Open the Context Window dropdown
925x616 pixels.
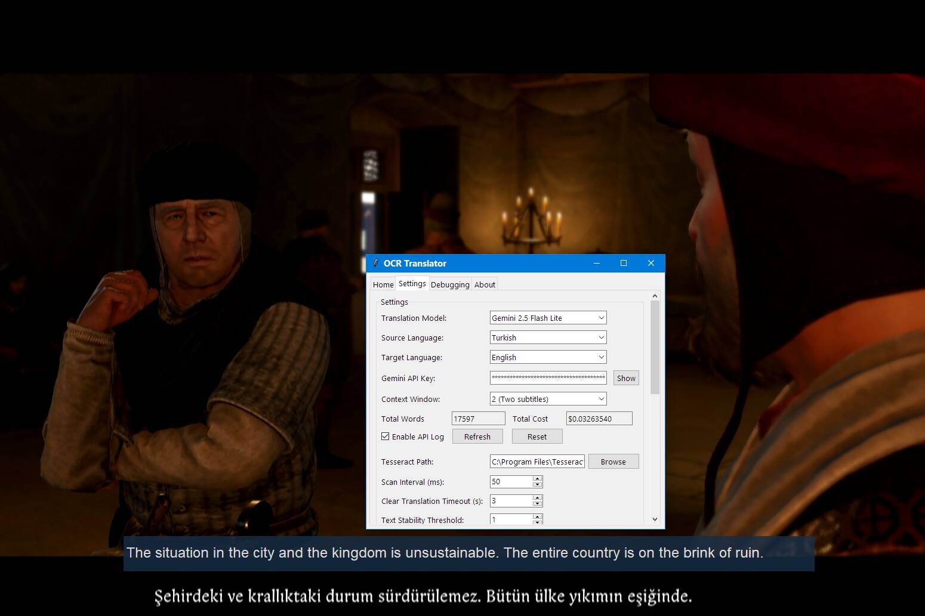coord(548,399)
